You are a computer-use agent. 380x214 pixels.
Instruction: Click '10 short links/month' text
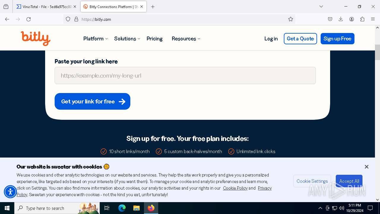[x=129, y=152]
